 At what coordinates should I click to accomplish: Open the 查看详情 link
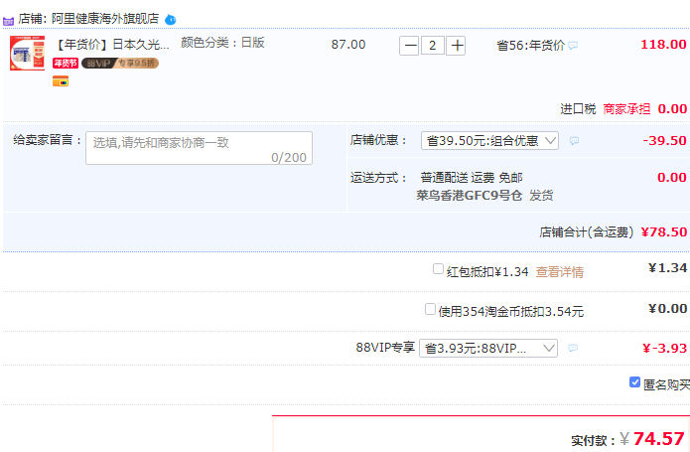(559, 272)
